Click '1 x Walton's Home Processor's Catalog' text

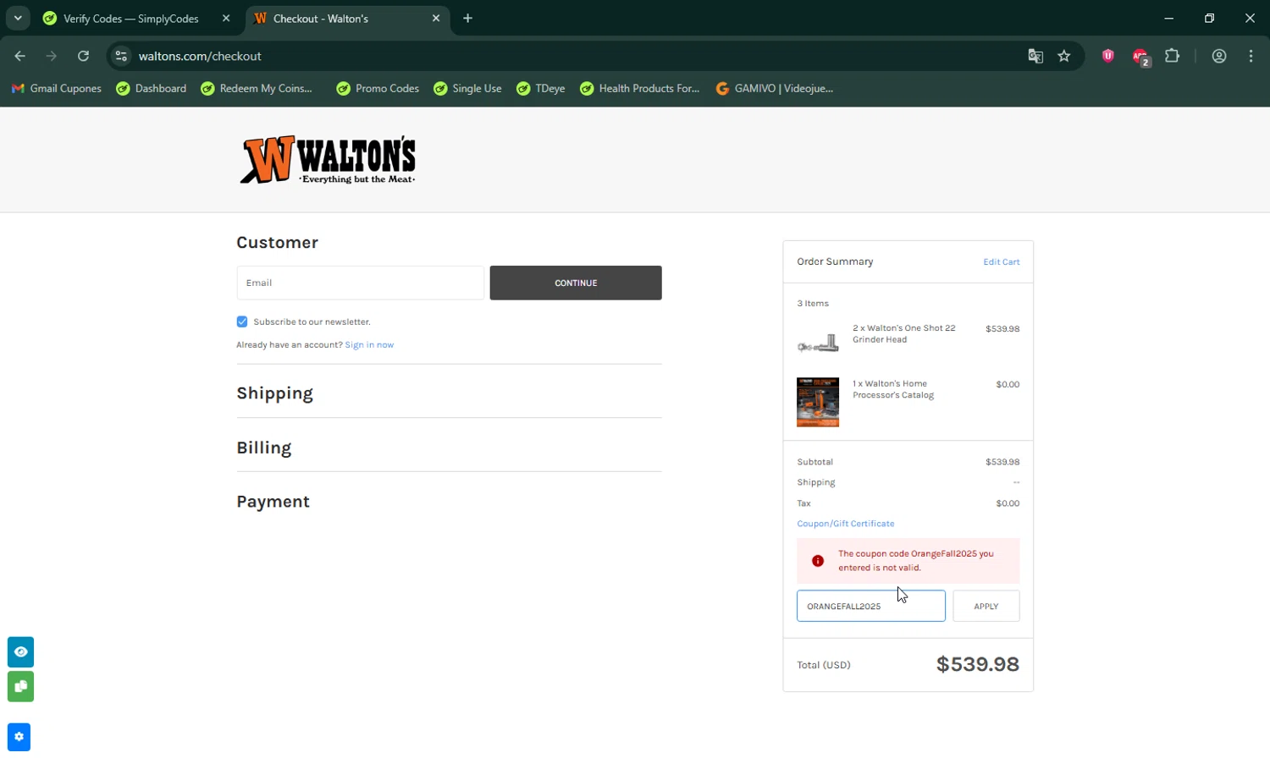tap(893, 389)
